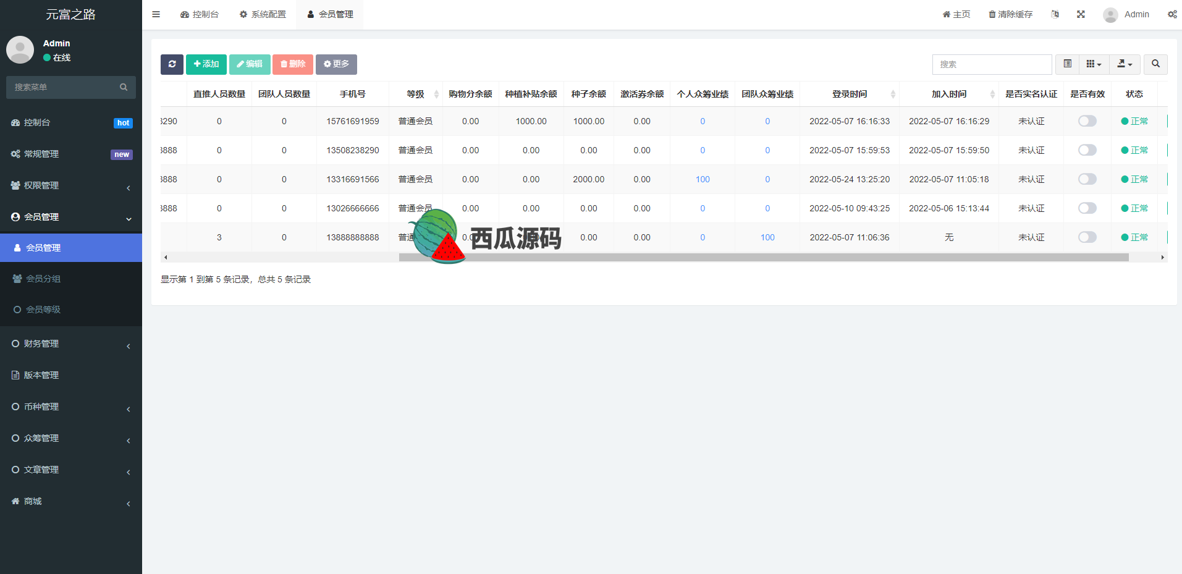Sort by 等级 column header

(x=416, y=94)
